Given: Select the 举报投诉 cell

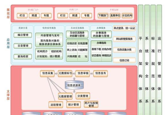Looking at the screenshot, I should point(107,55).
